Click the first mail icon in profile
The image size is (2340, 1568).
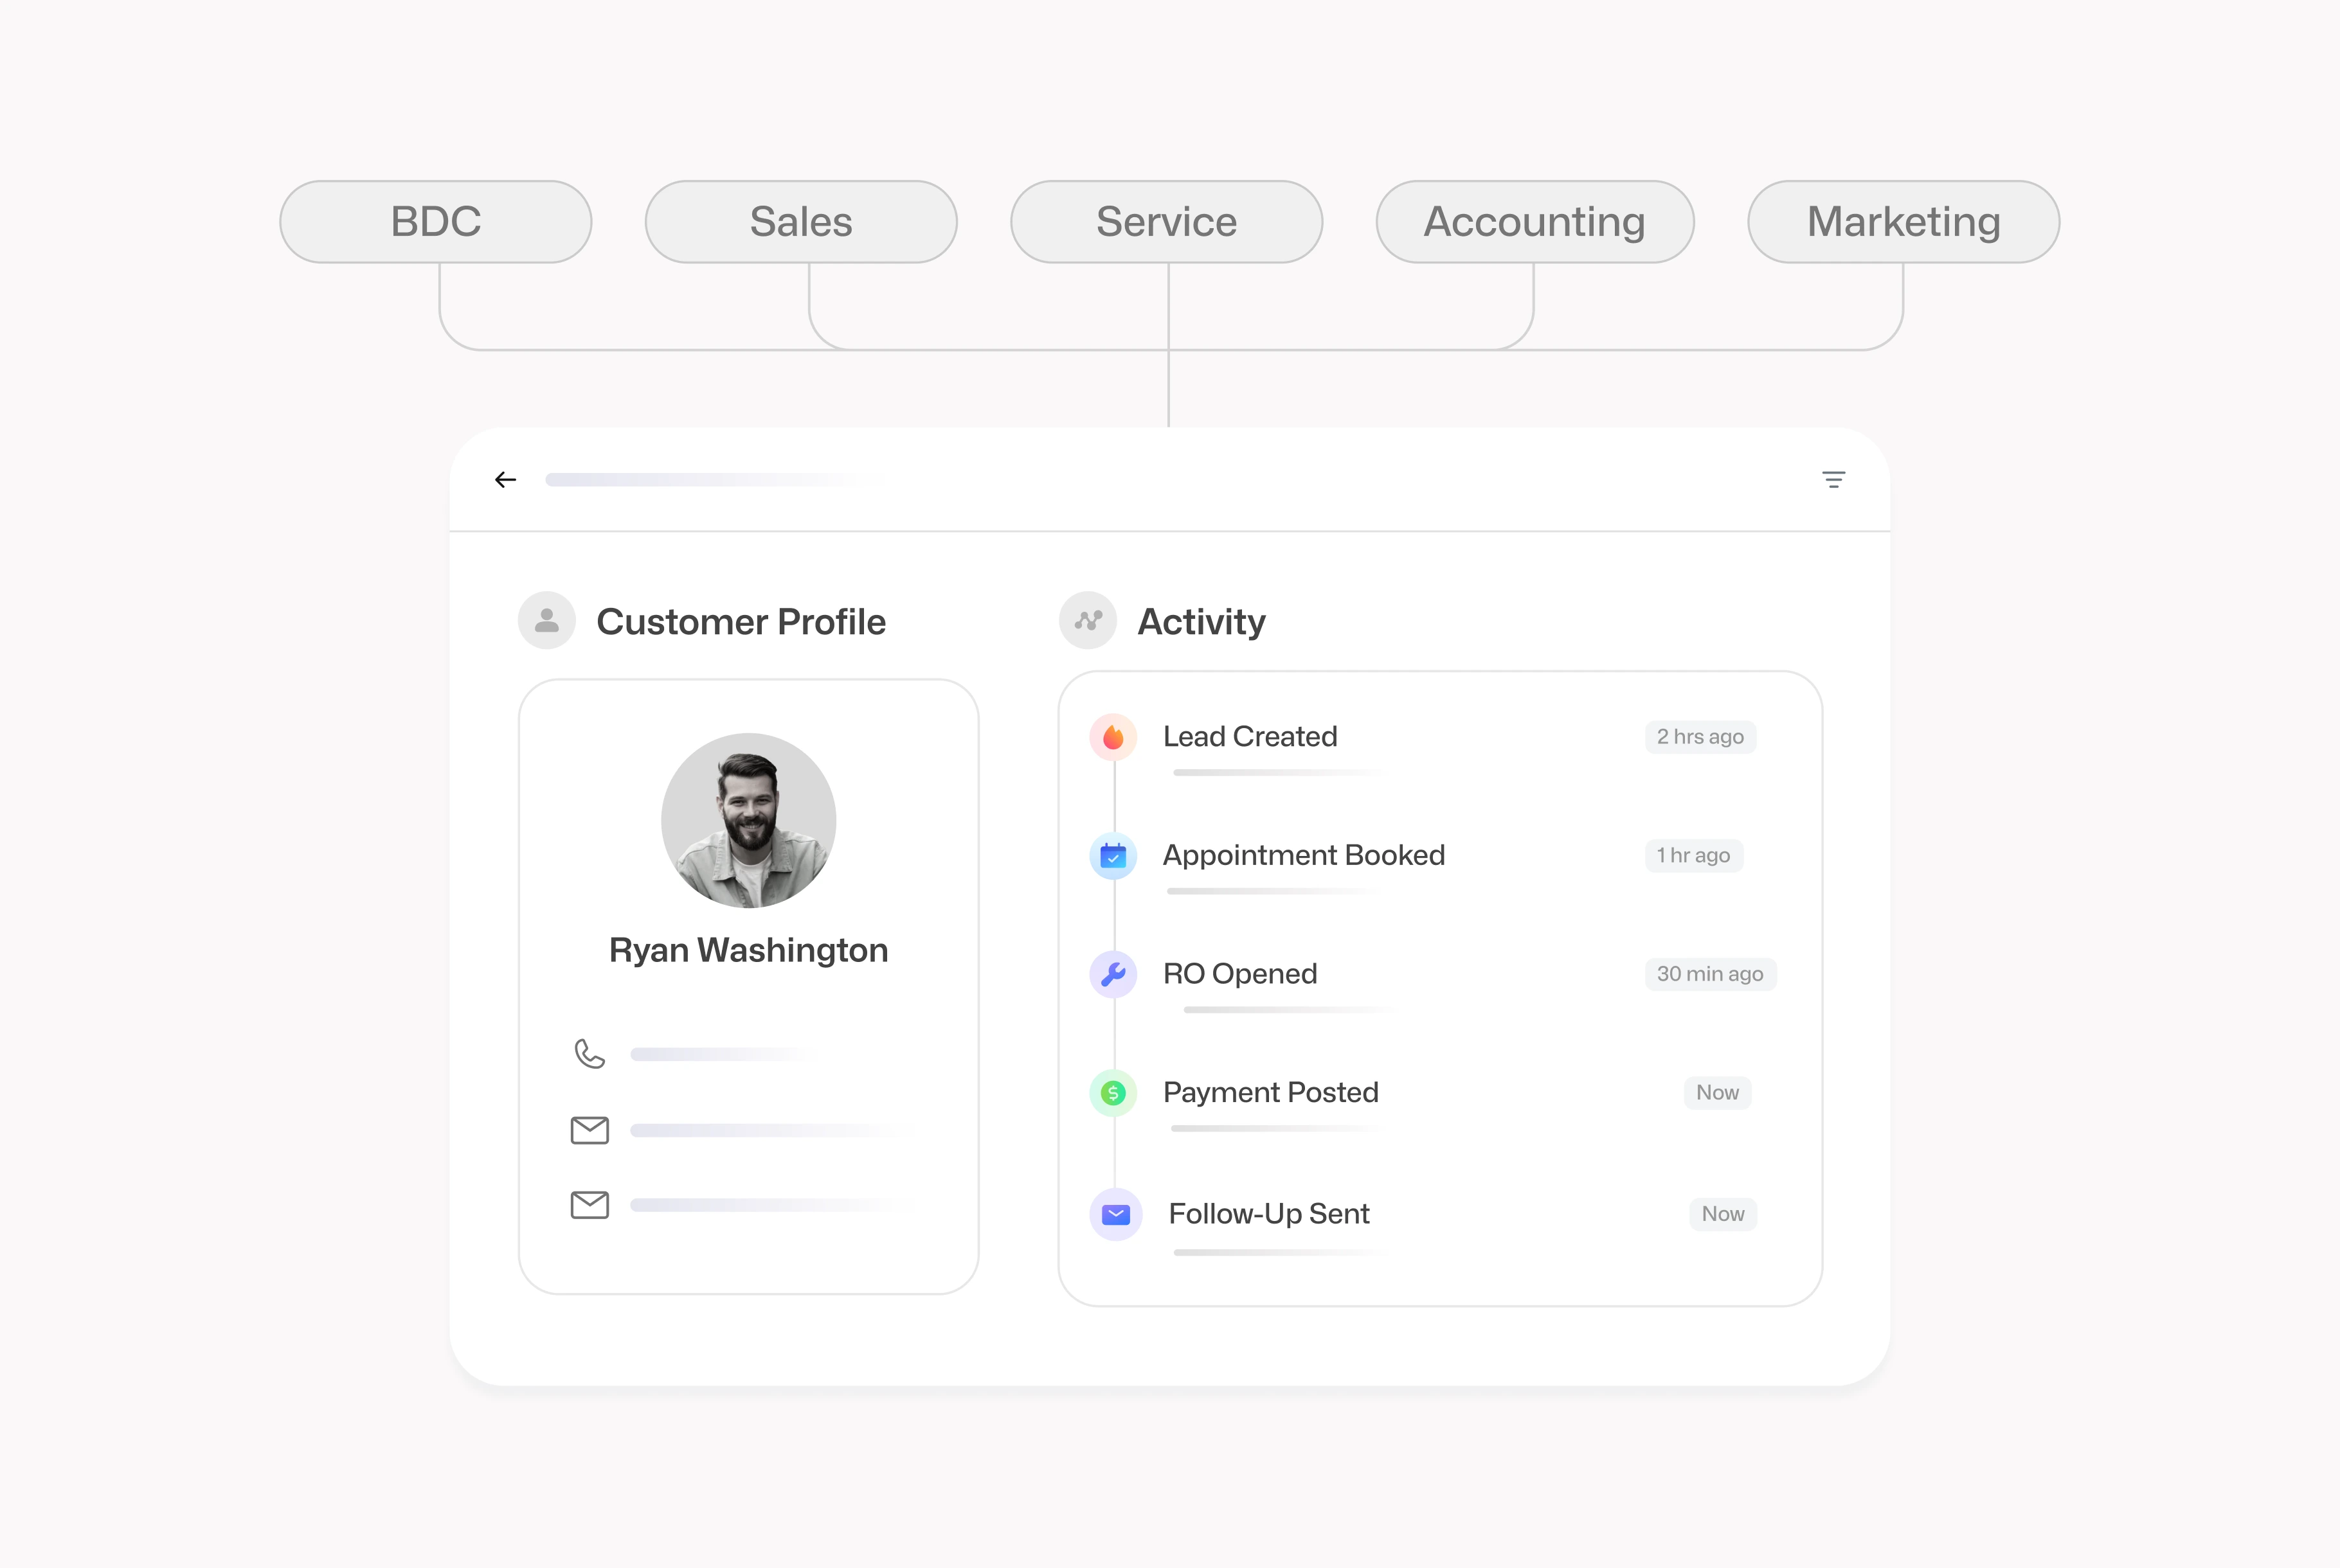tap(589, 1130)
